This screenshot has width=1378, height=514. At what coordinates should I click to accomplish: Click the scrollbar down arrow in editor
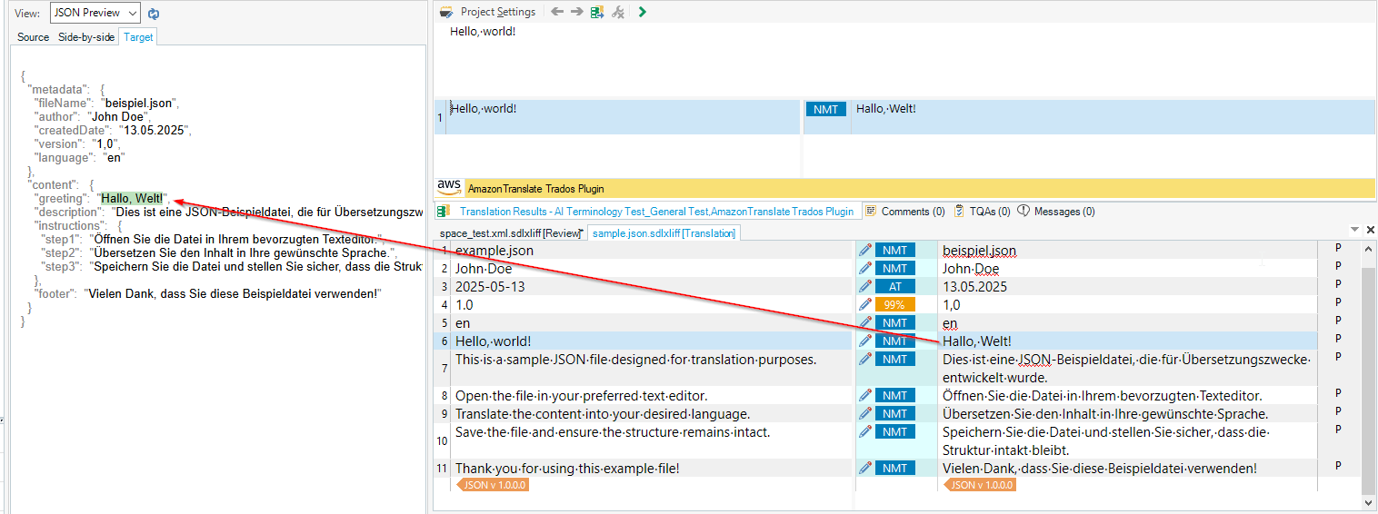[x=1369, y=501]
